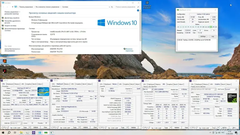Click Панель управления breadcrumb in address bar

(26, 7)
